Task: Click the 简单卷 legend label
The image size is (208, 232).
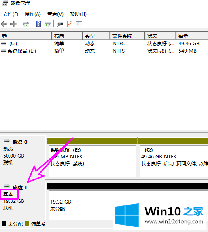Action: coord(38,224)
